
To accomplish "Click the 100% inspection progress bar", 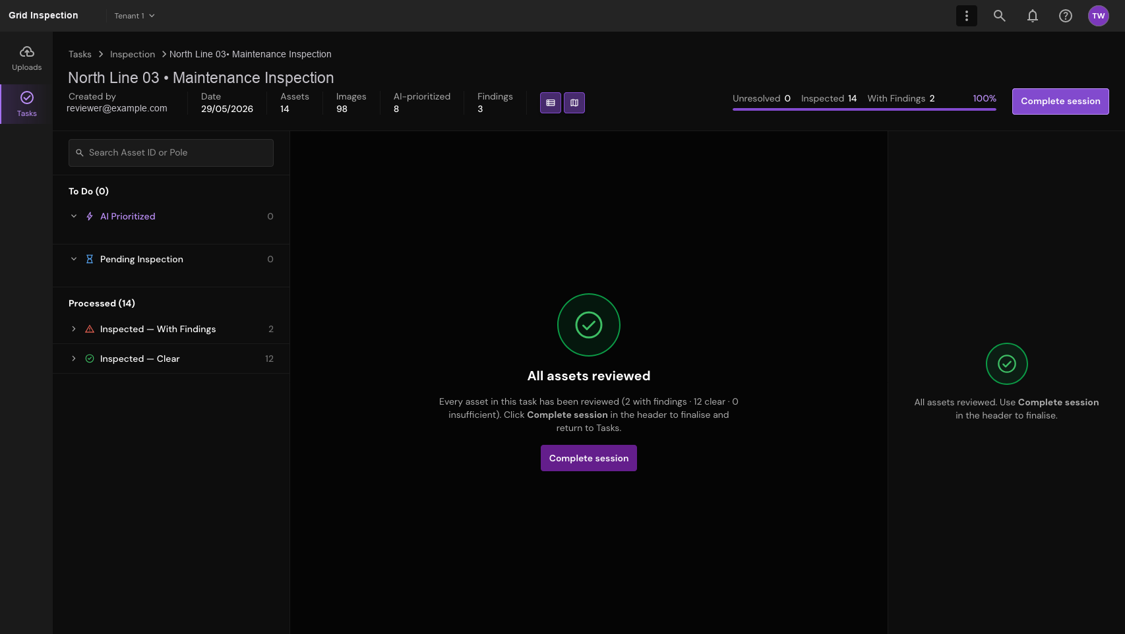I will (x=865, y=109).
